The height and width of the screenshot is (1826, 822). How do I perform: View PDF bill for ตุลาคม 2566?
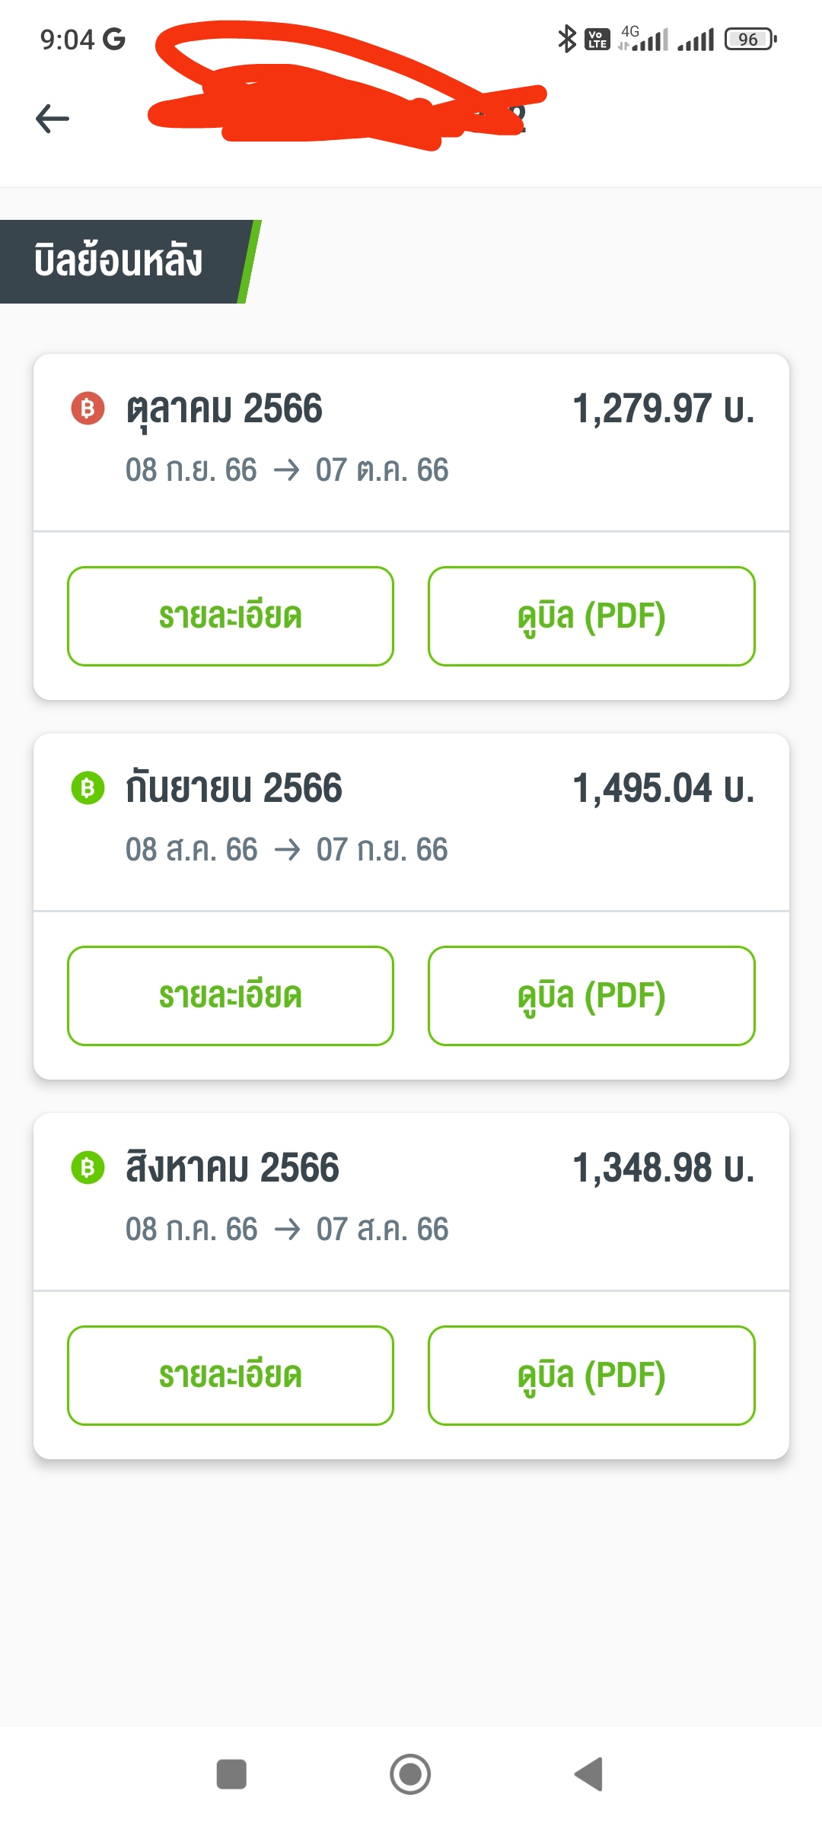pos(591,616)
